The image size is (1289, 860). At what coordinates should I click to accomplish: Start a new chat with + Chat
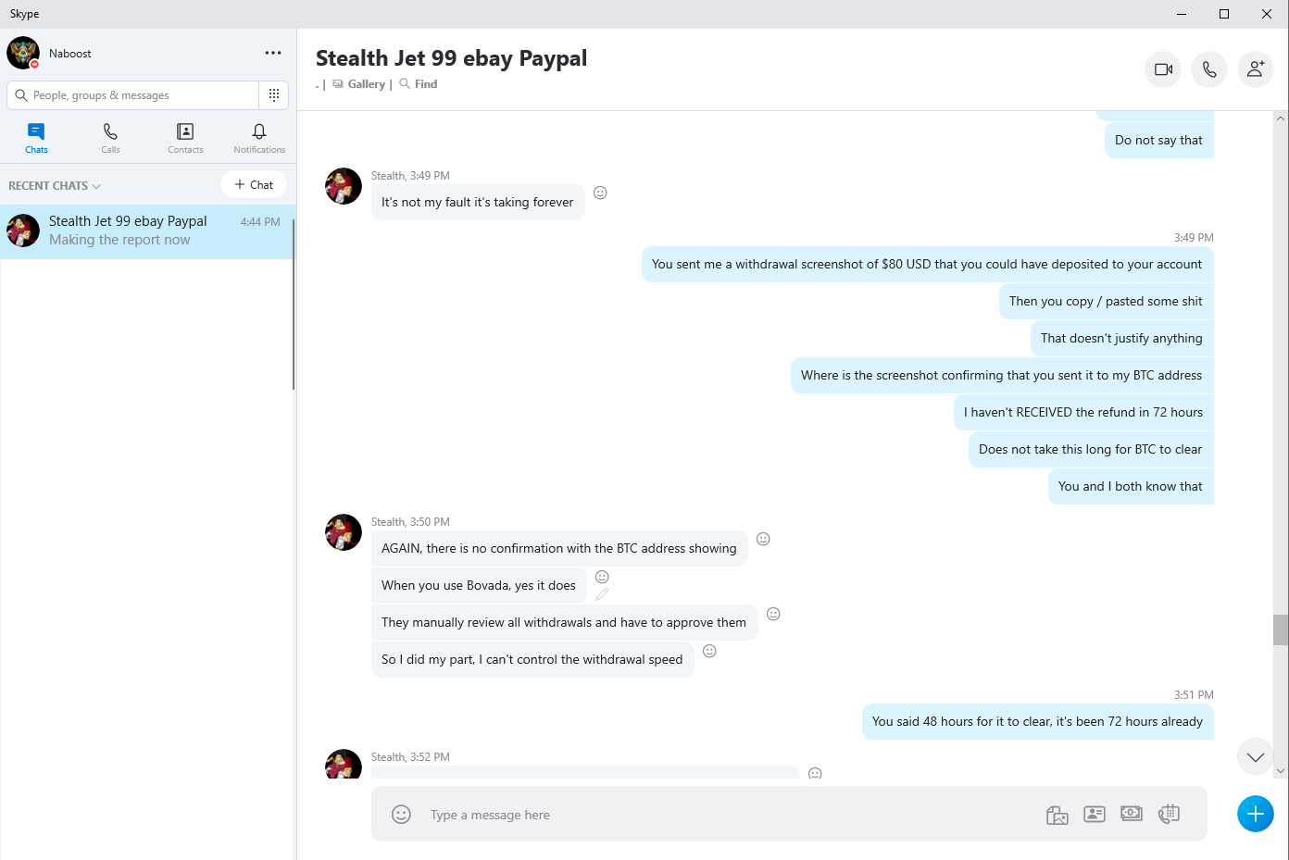click(254, 184)
